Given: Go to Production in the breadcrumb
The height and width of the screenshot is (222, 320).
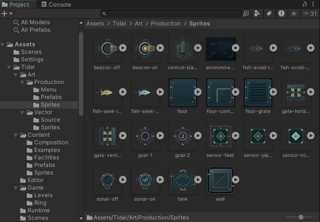Looking at the screenshot, I should tap(166, 24).
